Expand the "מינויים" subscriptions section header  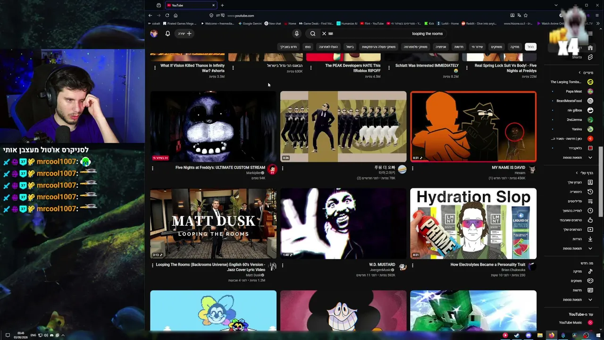click(587, 73)
